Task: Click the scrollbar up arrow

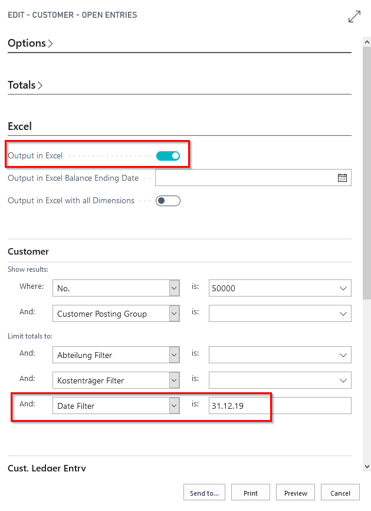Action: click(x=367, y=41)
